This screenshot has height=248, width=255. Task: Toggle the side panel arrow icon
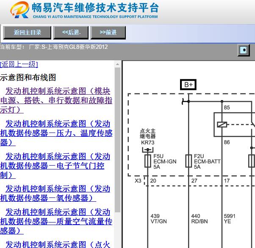click(244, 50)
